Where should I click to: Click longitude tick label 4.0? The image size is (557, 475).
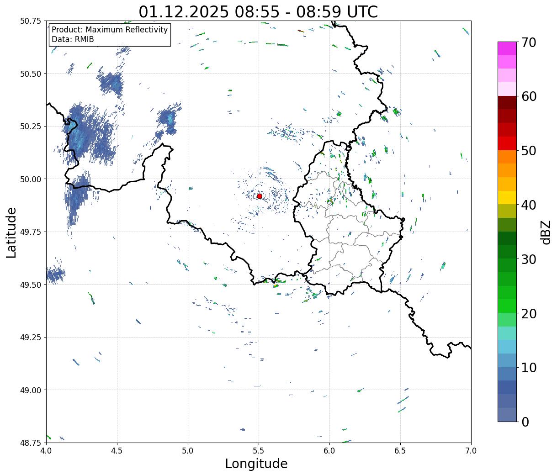point(46,451)
